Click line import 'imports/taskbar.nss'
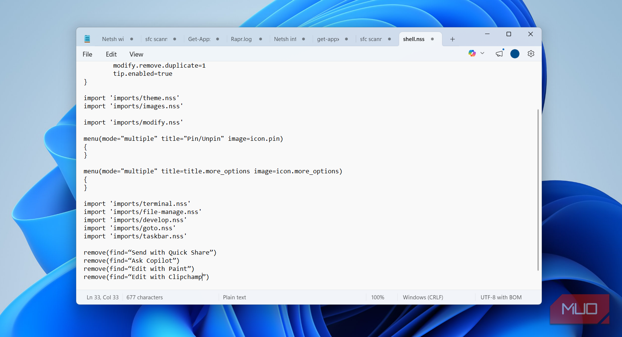The width and height of the screenshot is (622, 337). [x=135, y=236]
